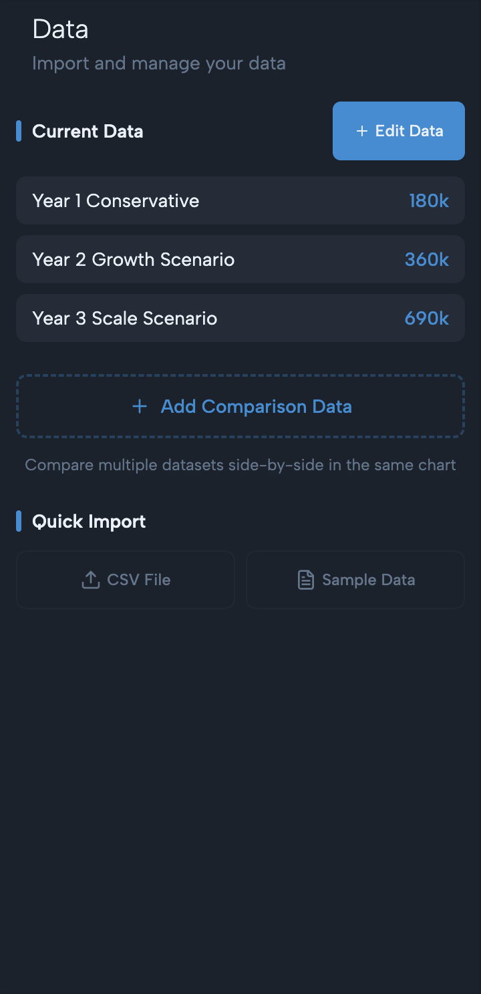Click the 360k value for Year 2 Growth Scenario
Image resolution: width=481 pixels, height=994 pixels.
point(427,259)
